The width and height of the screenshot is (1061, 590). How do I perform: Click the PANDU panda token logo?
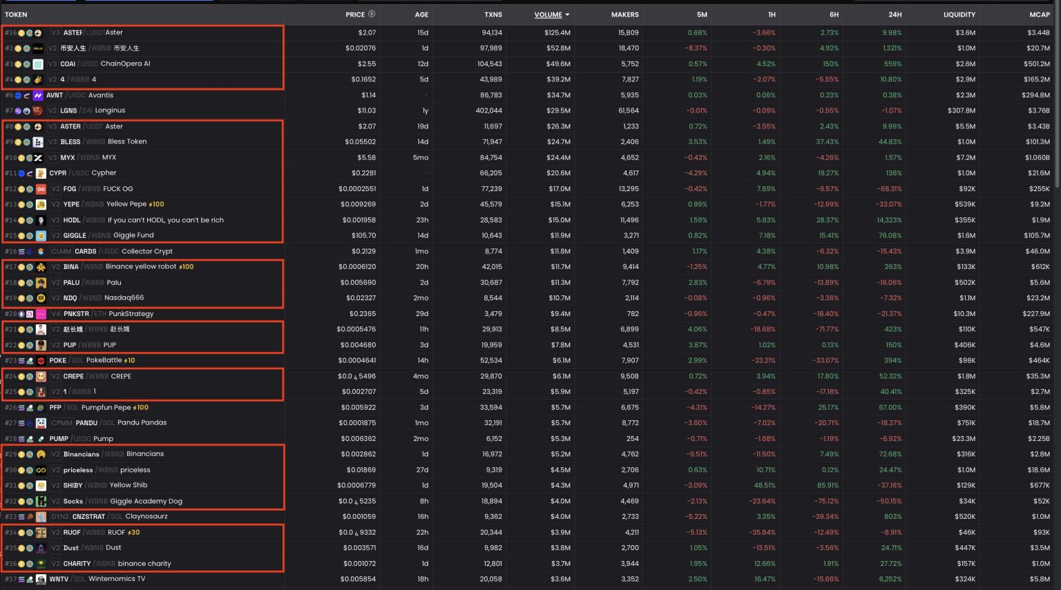click(x=41, y=423)
